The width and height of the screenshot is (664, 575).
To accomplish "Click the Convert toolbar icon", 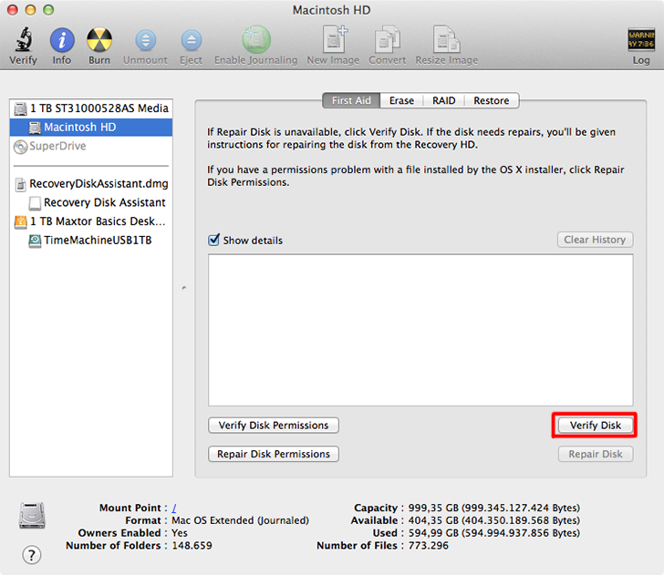I will click(x=387, y=40).
